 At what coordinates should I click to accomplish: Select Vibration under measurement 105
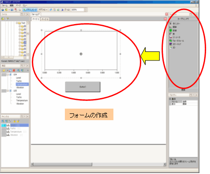coord(20,104)
